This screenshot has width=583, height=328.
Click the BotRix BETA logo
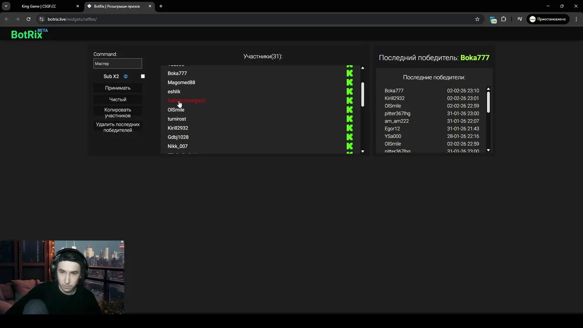(29, 34)
